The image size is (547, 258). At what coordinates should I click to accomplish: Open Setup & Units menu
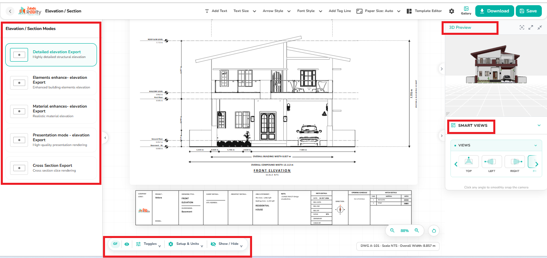coord(186,244)
